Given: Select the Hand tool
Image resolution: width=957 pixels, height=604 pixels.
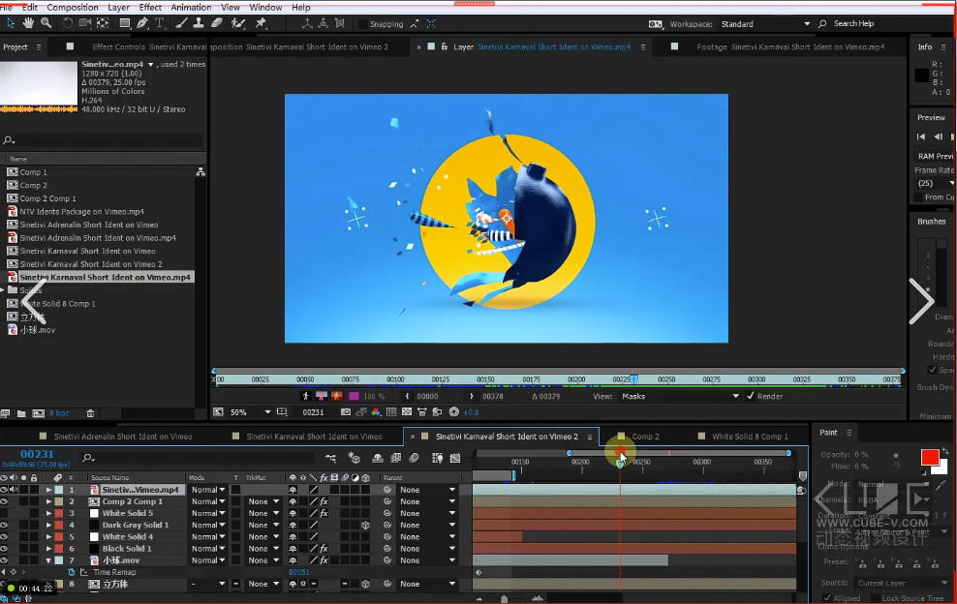Looking at the screenshot, I should pyautogui.click(x=28, y=23).
